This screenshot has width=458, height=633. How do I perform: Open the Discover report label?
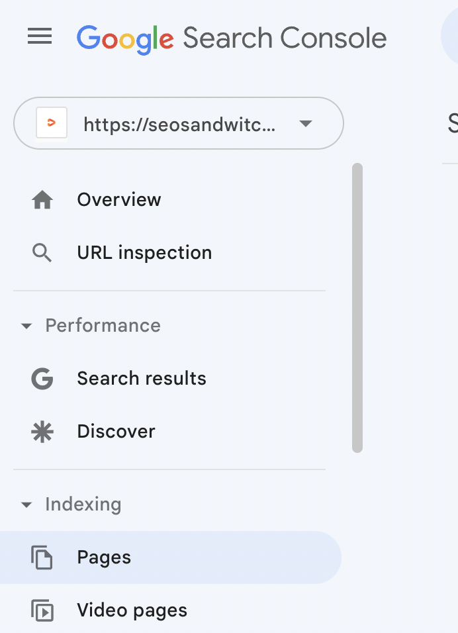116,432
